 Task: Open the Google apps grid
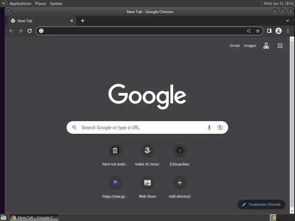click(x=280, y=46)
